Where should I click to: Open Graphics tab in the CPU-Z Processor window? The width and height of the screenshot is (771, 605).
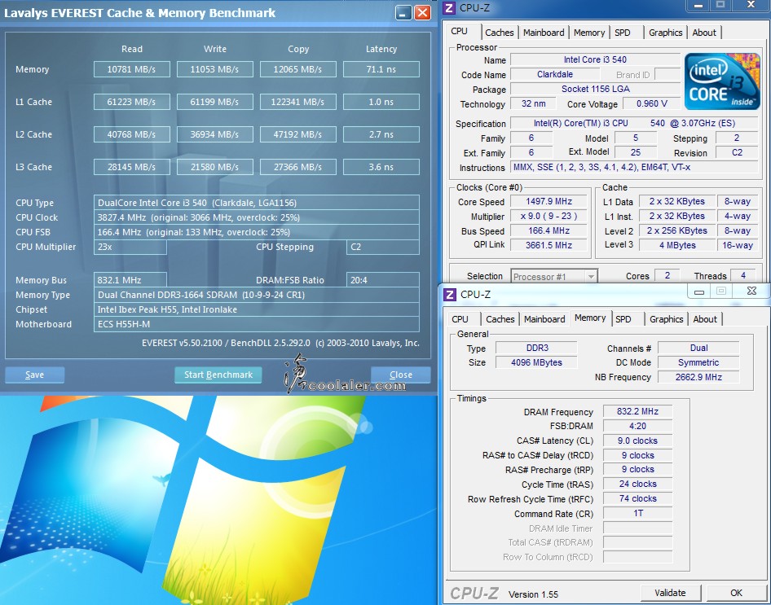pyautogui.click(x=665, y=33)
